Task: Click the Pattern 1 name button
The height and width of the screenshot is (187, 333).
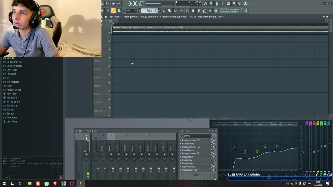Action: (150, 11)
